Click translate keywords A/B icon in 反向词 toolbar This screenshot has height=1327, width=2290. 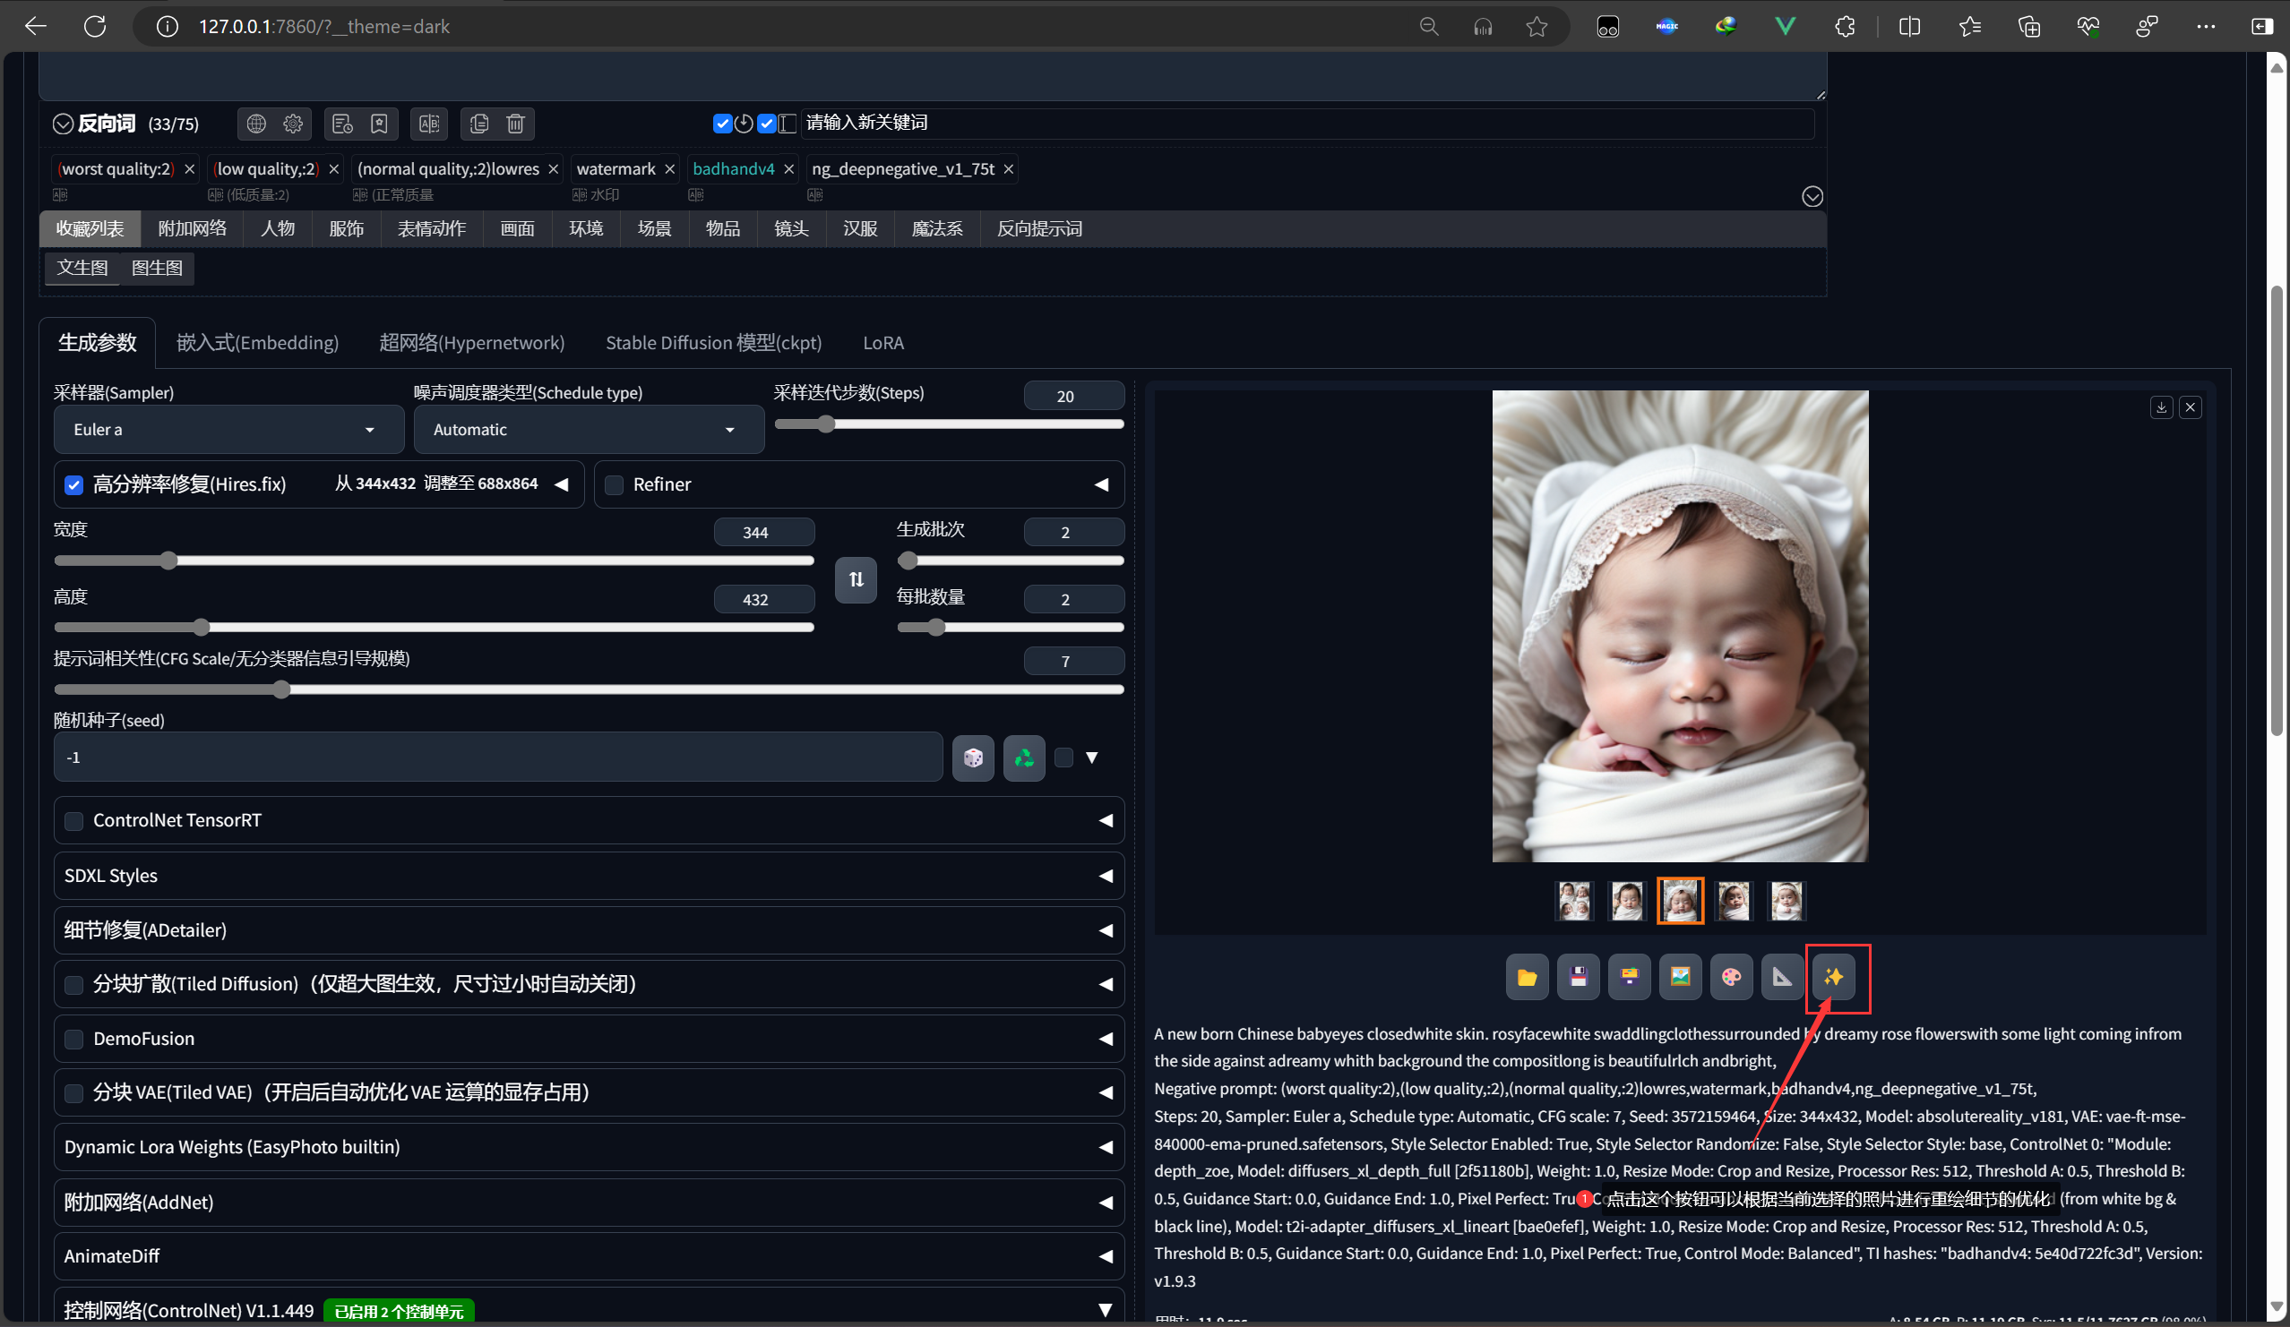(429, 124)
